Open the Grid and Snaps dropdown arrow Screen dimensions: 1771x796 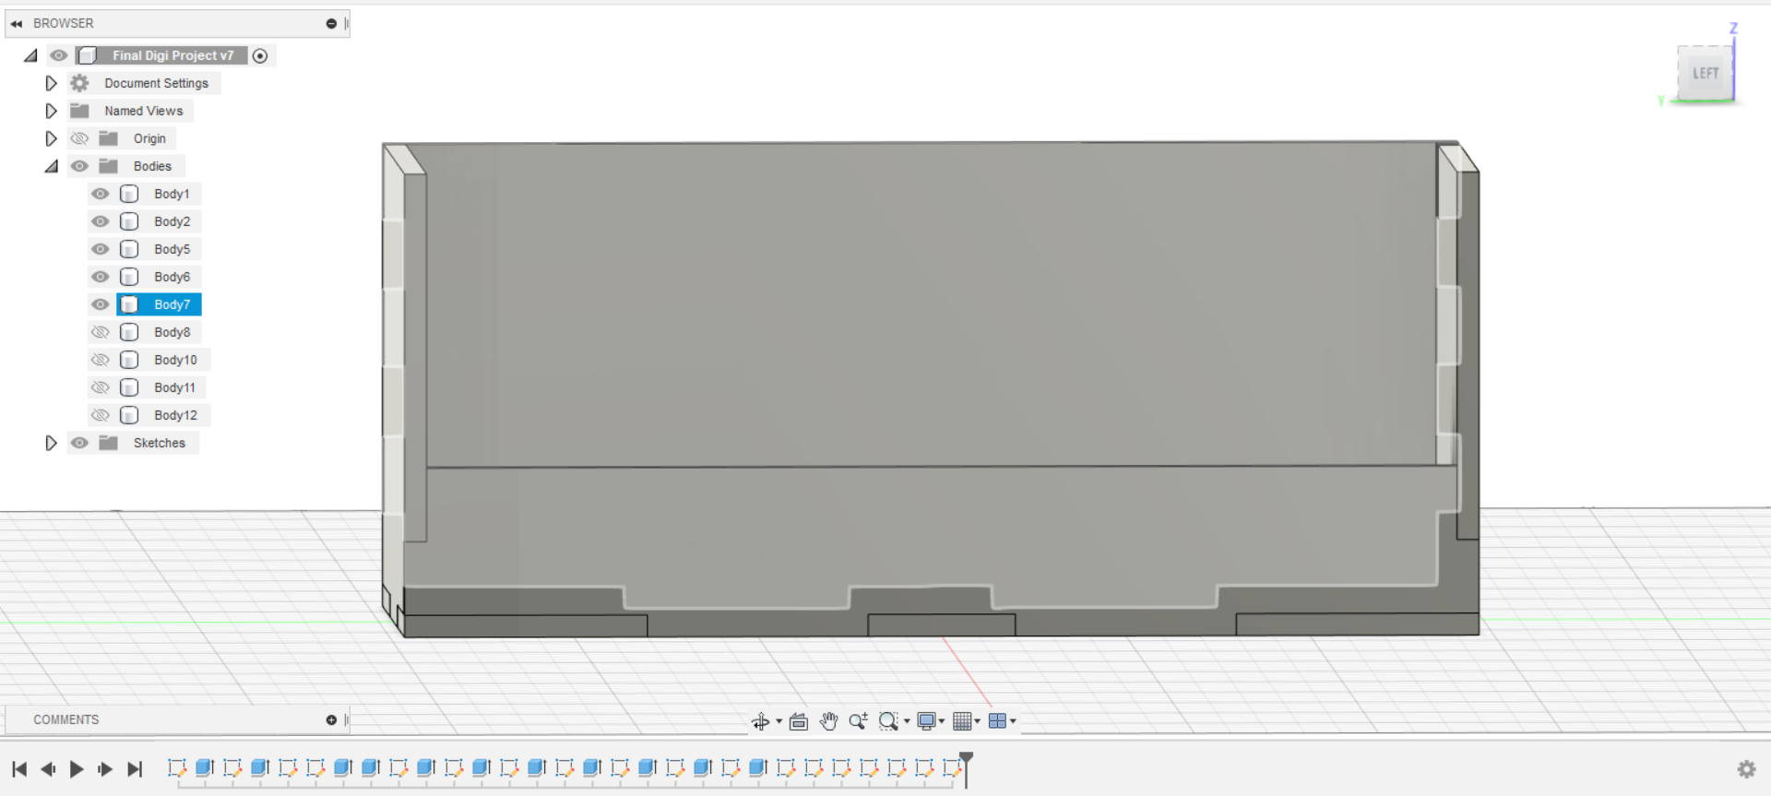(x=977, y=721)
